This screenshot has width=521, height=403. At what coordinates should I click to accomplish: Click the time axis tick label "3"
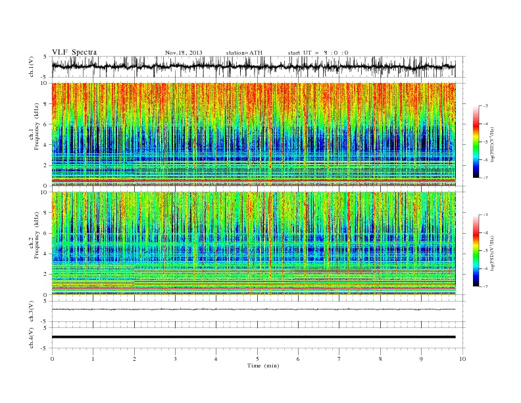[x=175, y=359]
